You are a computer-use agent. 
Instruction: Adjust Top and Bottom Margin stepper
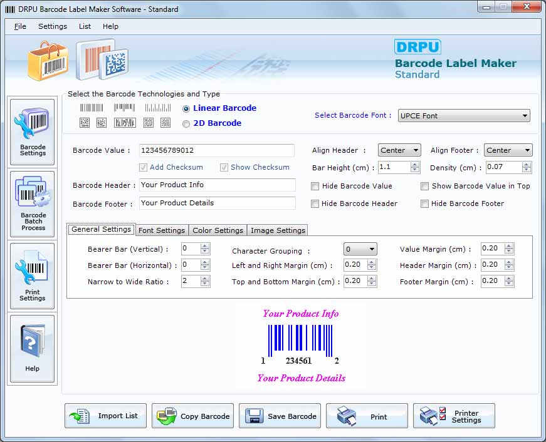point(372,281)
